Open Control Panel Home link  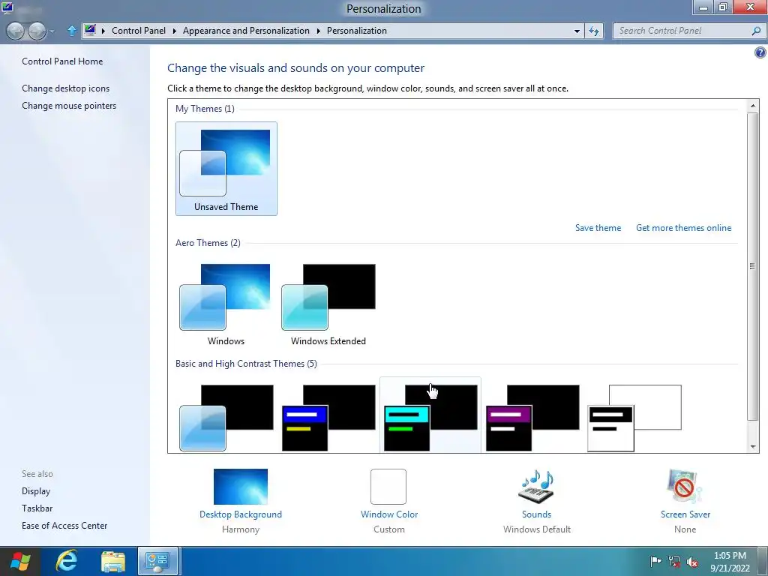point(62,61)
